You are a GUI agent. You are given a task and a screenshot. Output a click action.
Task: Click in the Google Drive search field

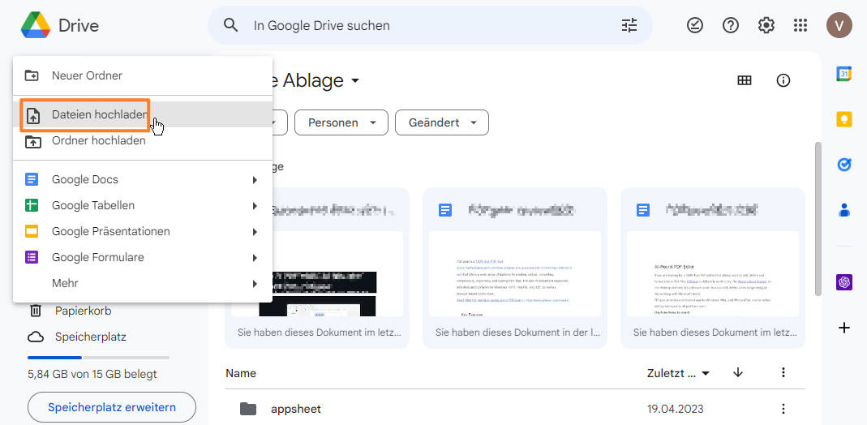point(431,25)
